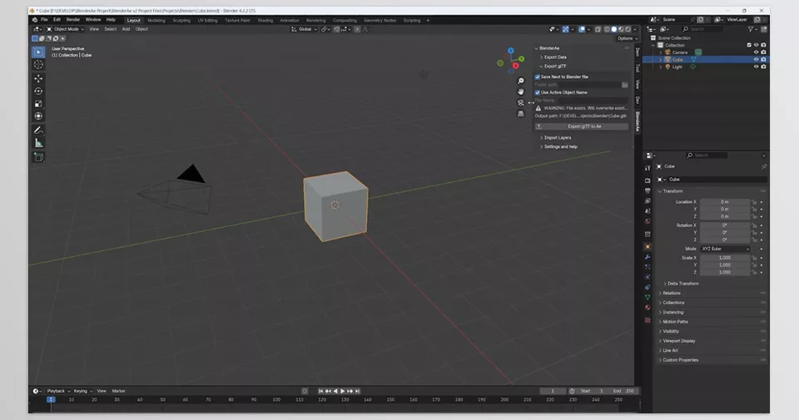Disable Light in renders
This screenshot has height=420, width=799.
tap(763, 67)
